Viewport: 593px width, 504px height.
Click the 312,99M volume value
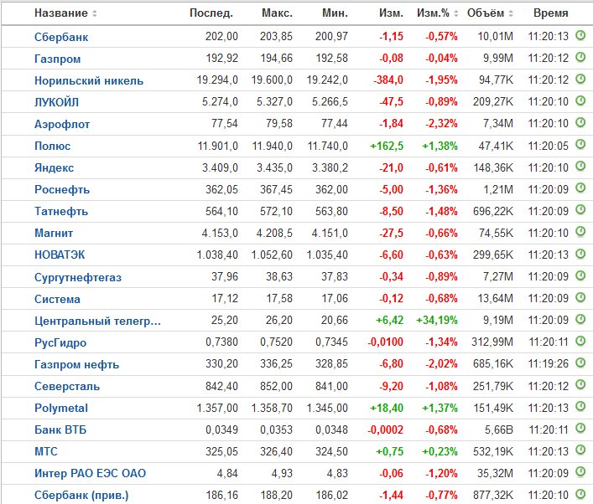click(x=492, y=342)
